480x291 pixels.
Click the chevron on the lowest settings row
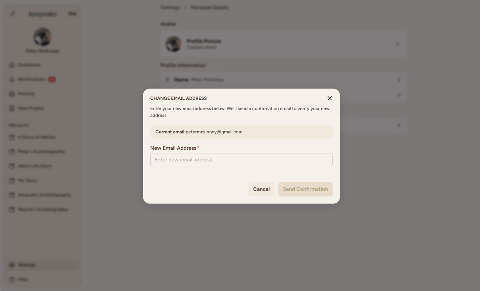point(399,125)
